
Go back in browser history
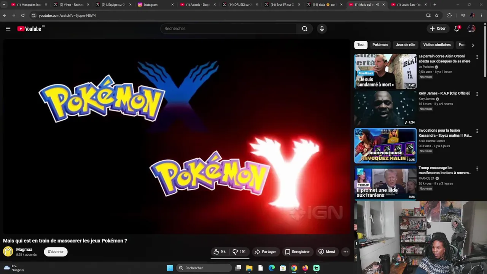(5, 15)
